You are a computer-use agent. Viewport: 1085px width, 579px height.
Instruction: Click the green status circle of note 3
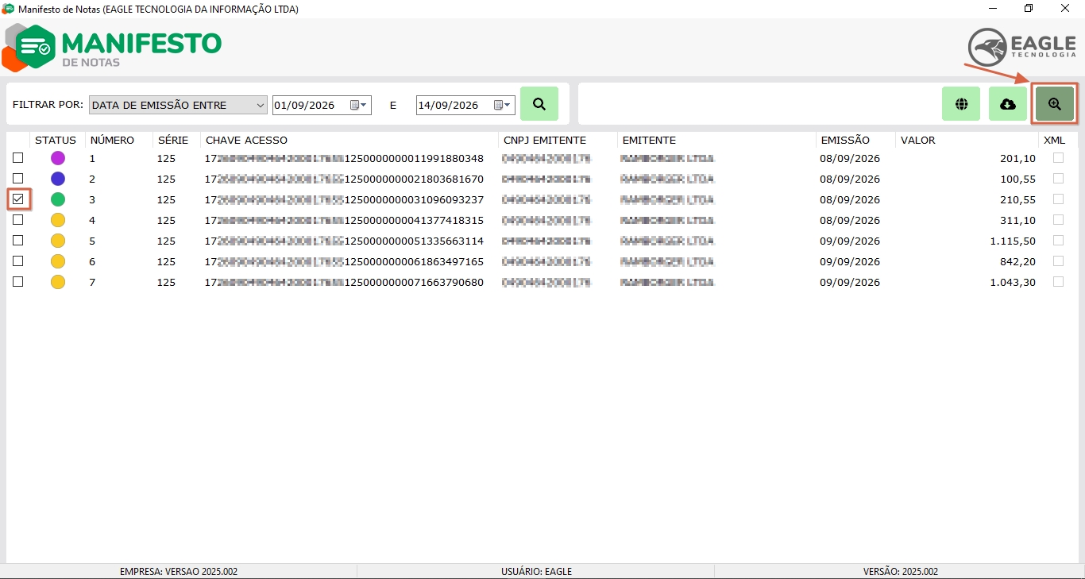pyautogui.click(x=58, y=199)
